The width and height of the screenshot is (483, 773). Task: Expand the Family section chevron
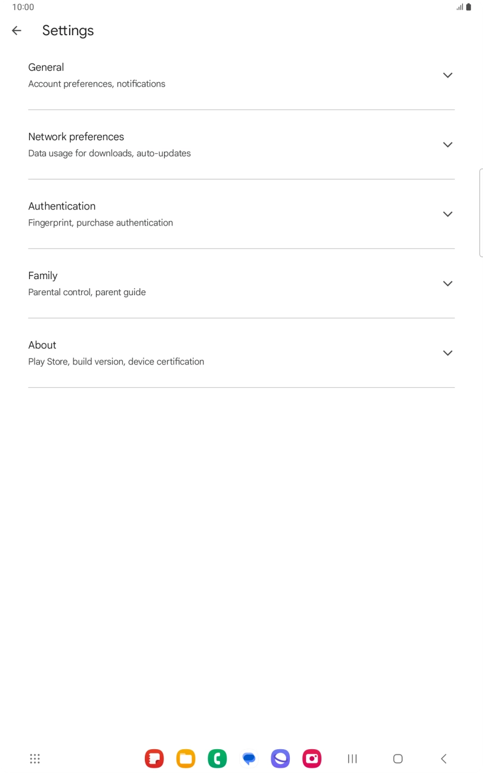pos(448,283)
